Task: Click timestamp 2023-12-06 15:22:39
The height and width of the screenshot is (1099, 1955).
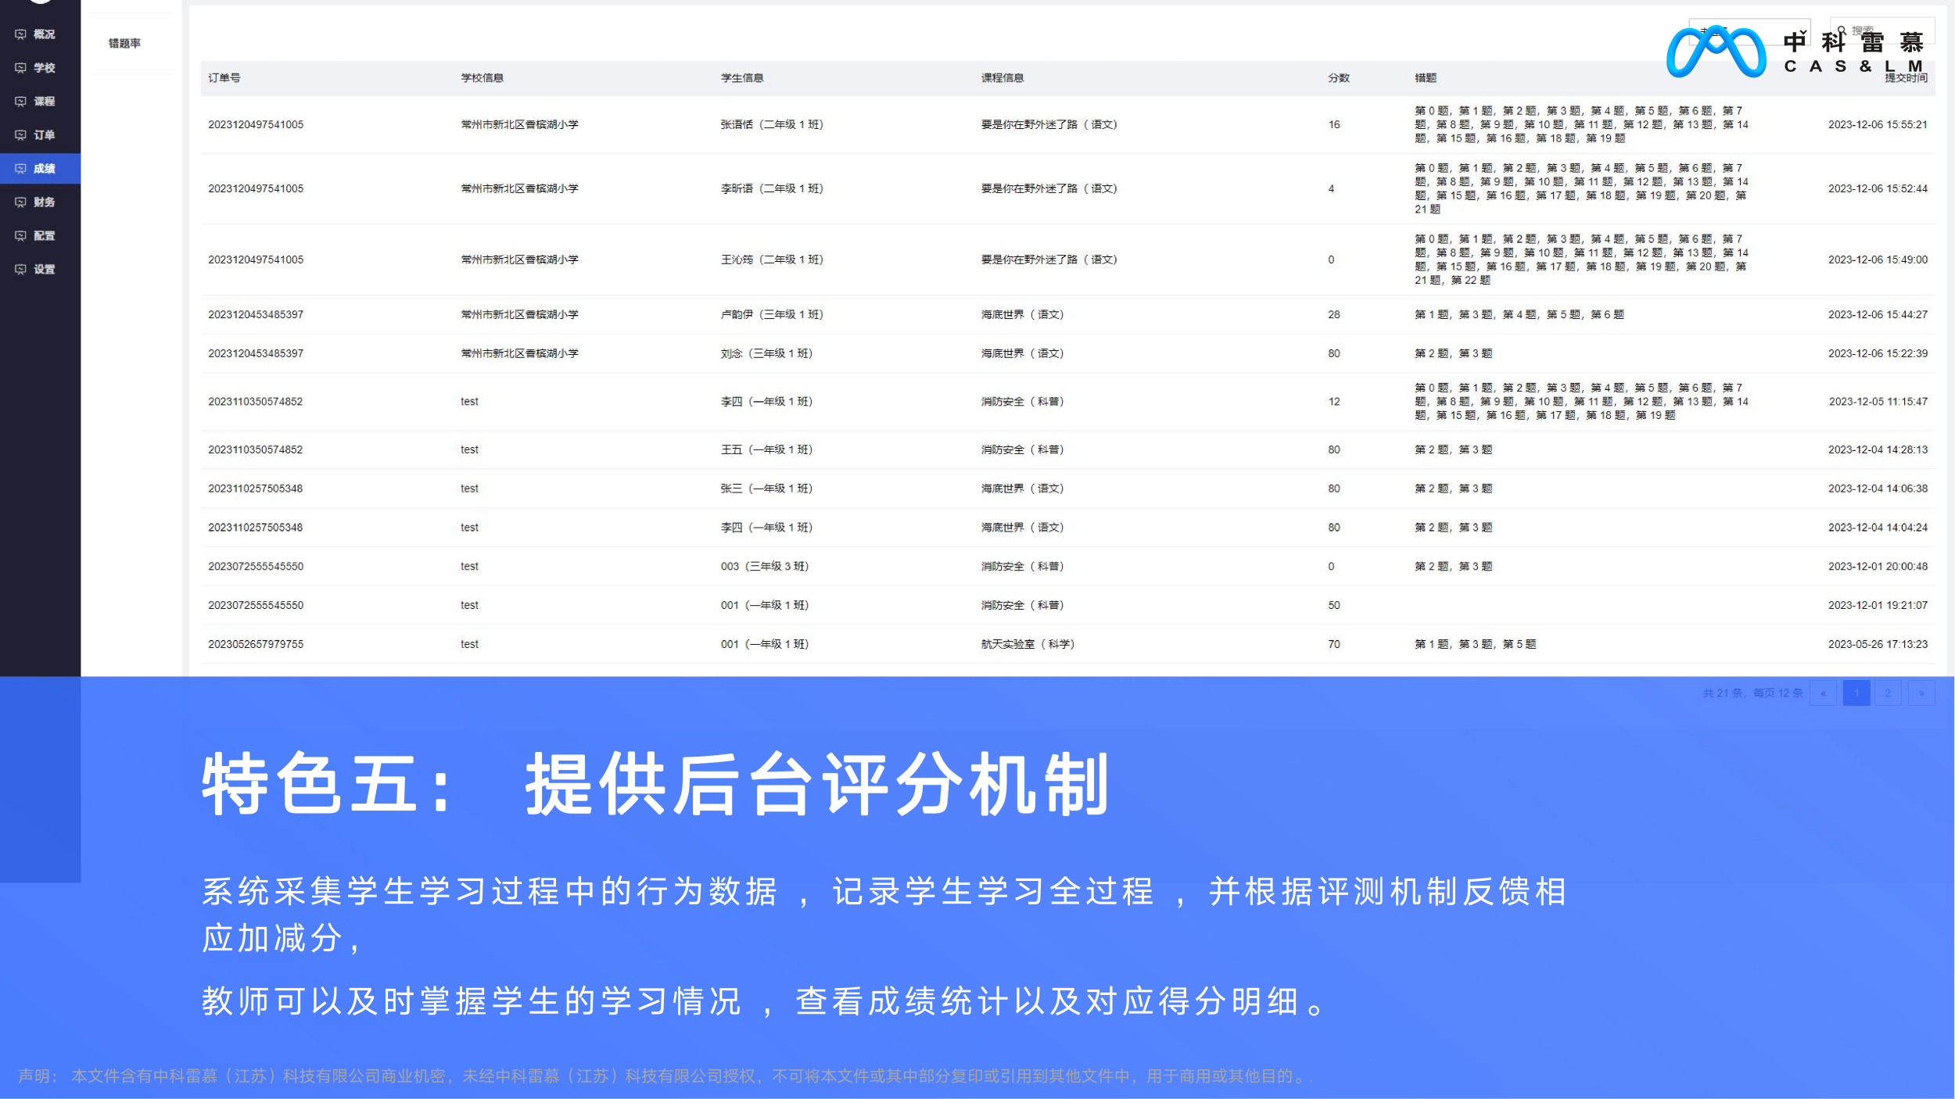Action: coord(1878,354)
